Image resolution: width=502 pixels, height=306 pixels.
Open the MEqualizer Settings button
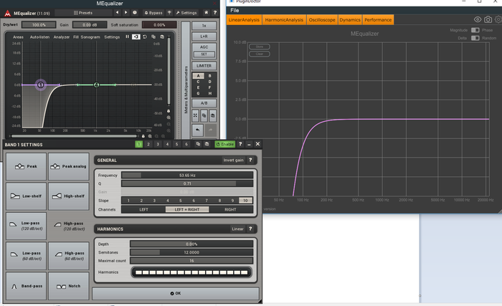[x=186, y=13]
